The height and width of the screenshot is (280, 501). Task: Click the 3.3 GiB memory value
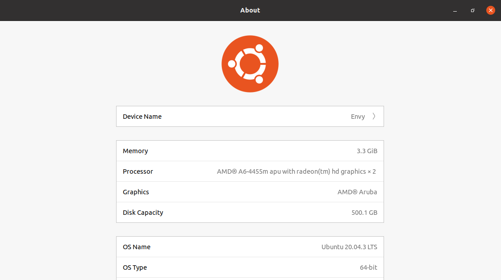point(367,151)
